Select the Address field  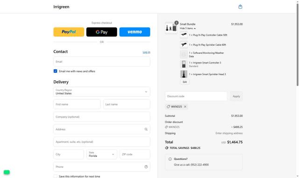[x=102, y=129]
